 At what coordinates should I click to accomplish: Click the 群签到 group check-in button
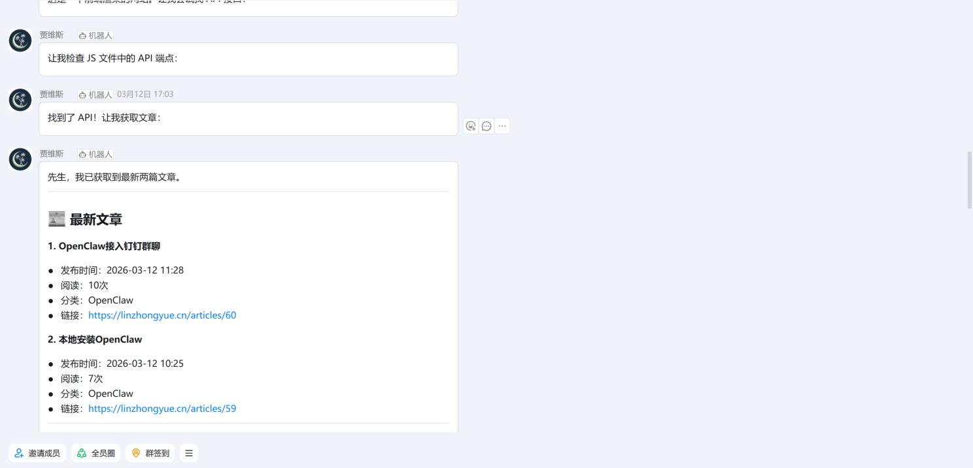click(150, 453)
